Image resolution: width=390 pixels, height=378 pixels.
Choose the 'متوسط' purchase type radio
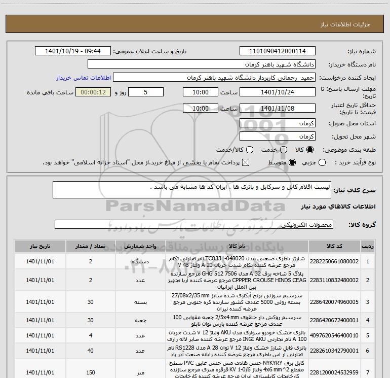pos(292,163)
